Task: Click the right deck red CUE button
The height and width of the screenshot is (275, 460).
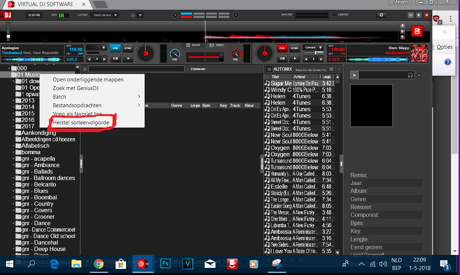Action: tap(282, 48)
